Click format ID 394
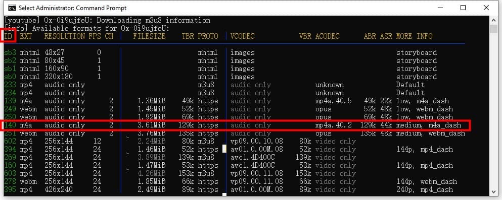This screenshot has width=502, height=200. pos(10,149)
